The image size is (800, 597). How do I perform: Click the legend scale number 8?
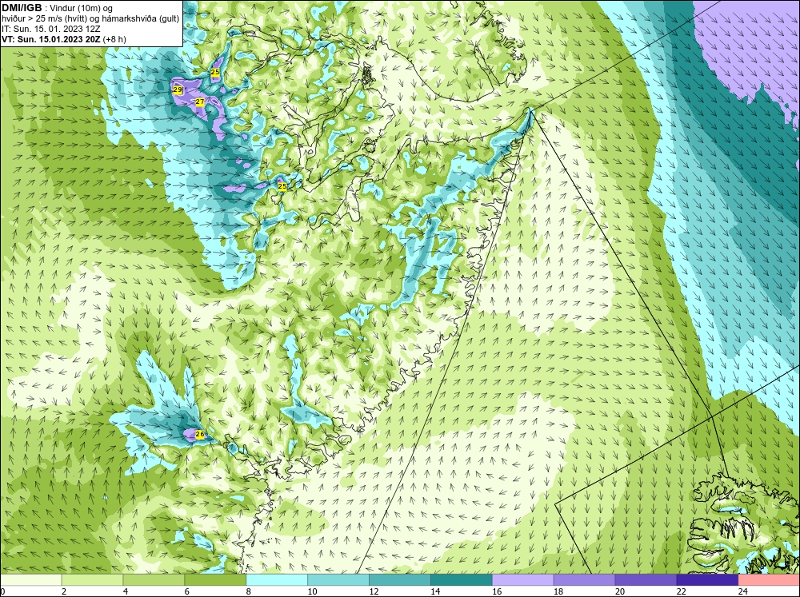click(249, 591)
